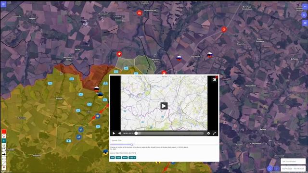Open the source link in popup

(126, 153)
